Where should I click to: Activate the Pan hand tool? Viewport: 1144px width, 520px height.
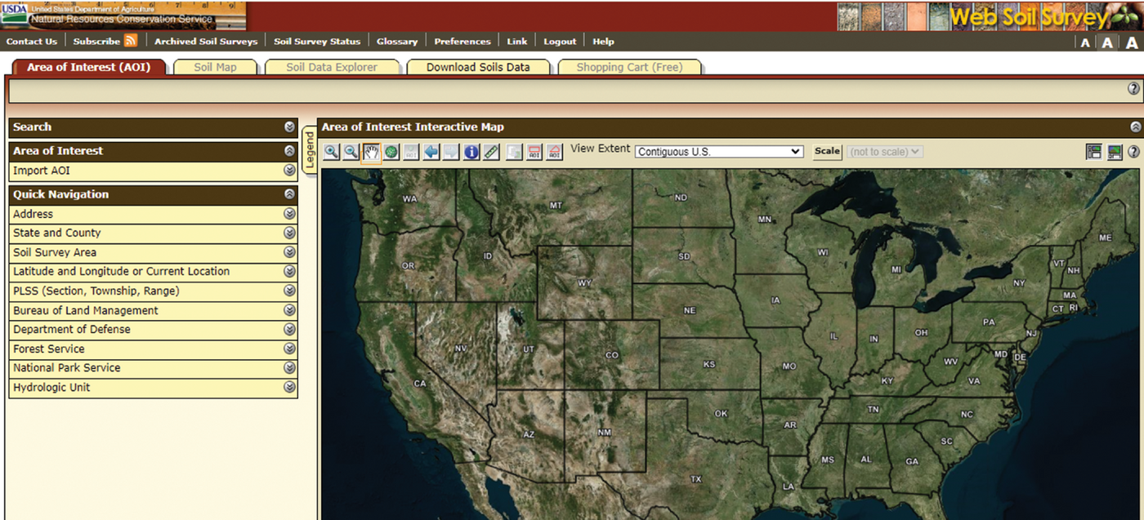[371, 152]
